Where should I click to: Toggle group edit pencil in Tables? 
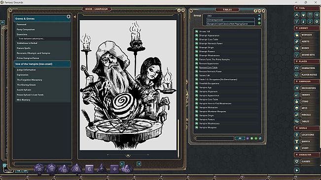coord(259,19)
